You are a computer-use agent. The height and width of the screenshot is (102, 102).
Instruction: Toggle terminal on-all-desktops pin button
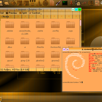click(68, 49)
